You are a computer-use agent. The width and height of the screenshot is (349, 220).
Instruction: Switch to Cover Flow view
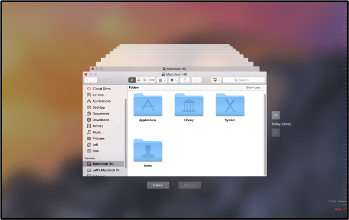152,80
